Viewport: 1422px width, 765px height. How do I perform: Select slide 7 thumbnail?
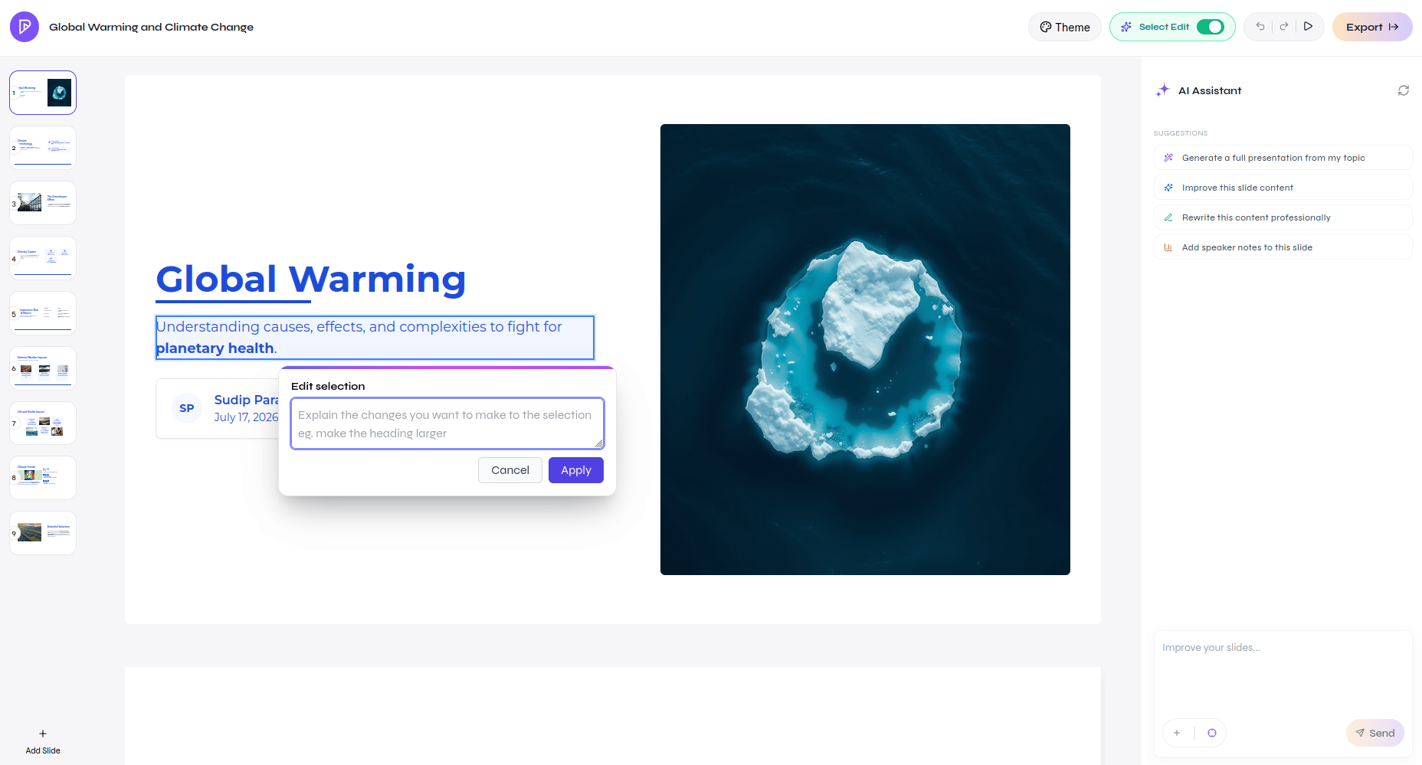pos(43,423)
